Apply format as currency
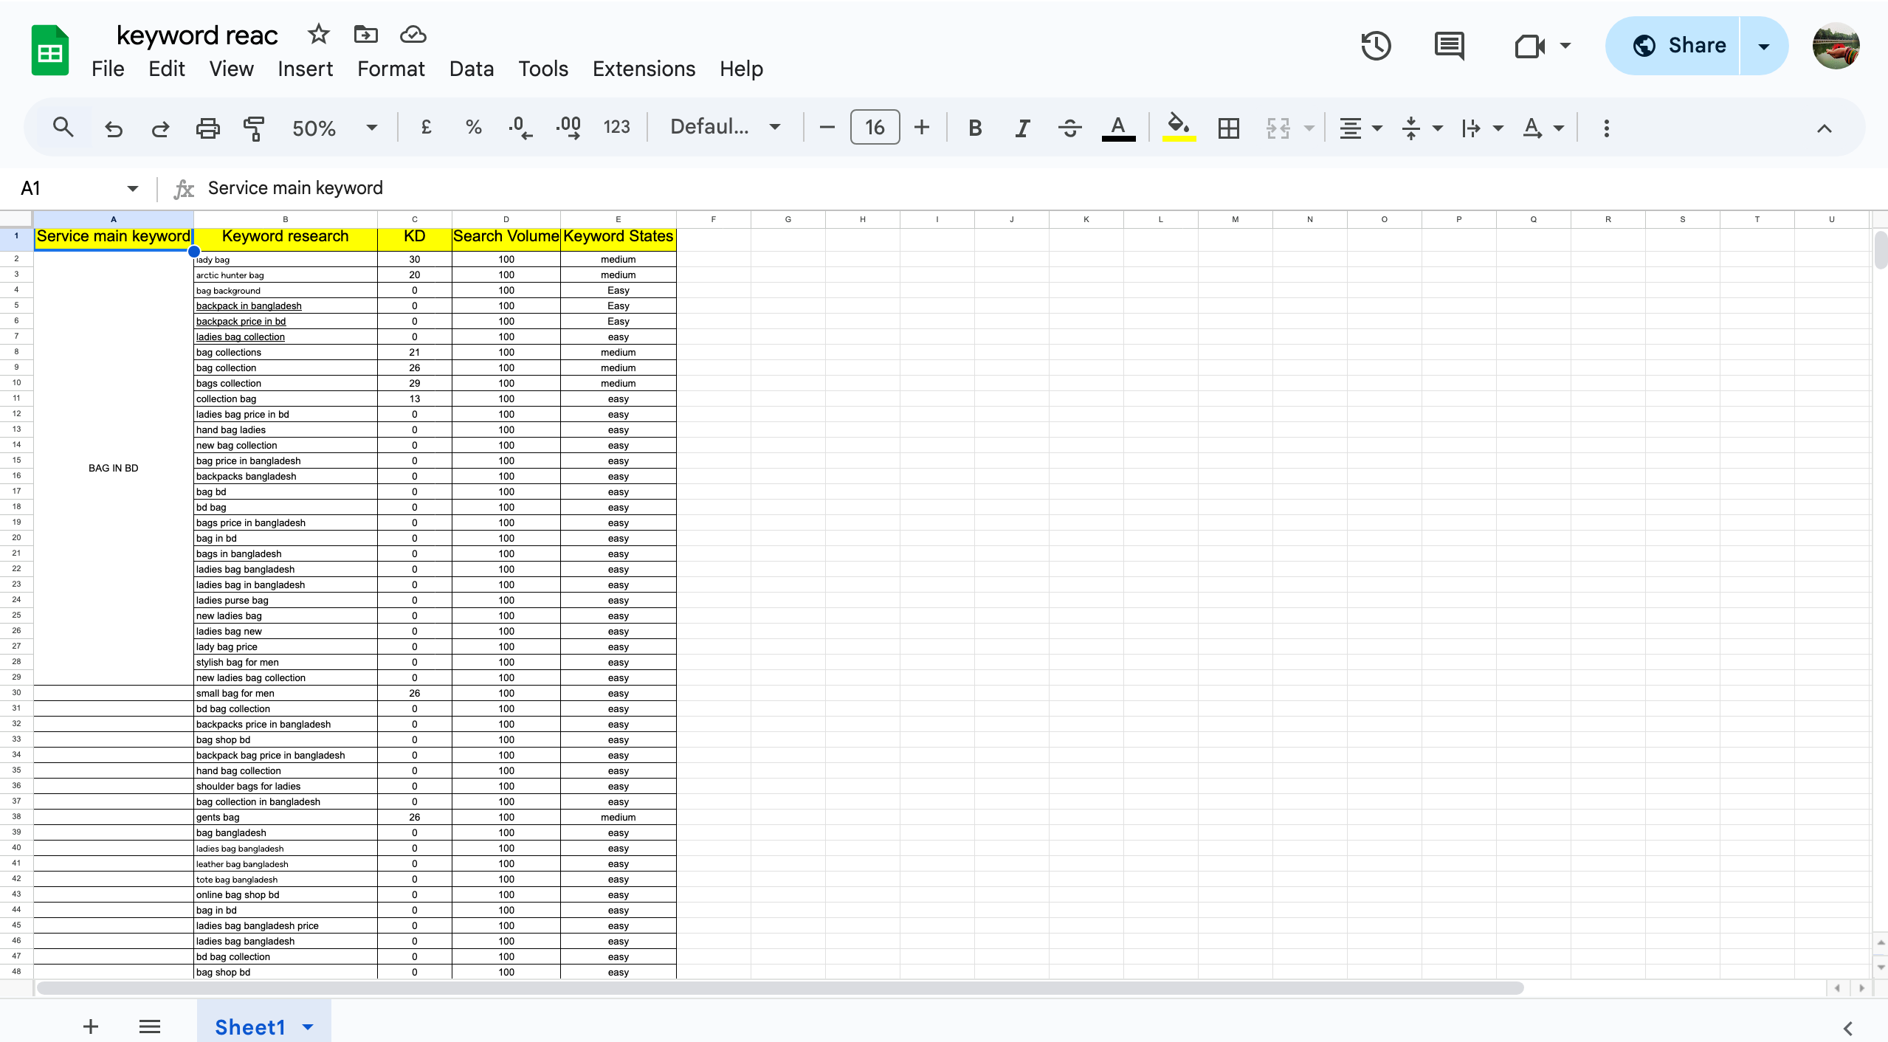The image size is (1888, 1042). (427, 127)
